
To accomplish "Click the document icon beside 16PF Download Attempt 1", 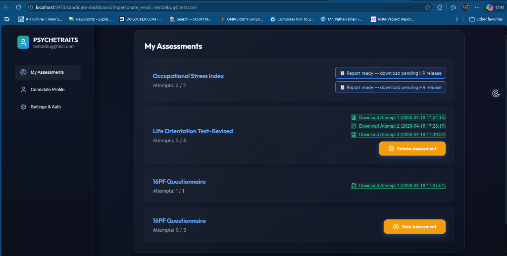I will (354, 186).
